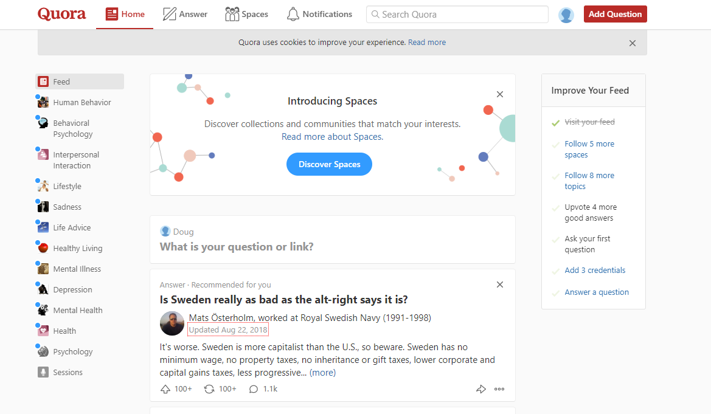
Task: Open the Lifestyle topic icon
Action: pyautogui.click(x=43, y=187)
